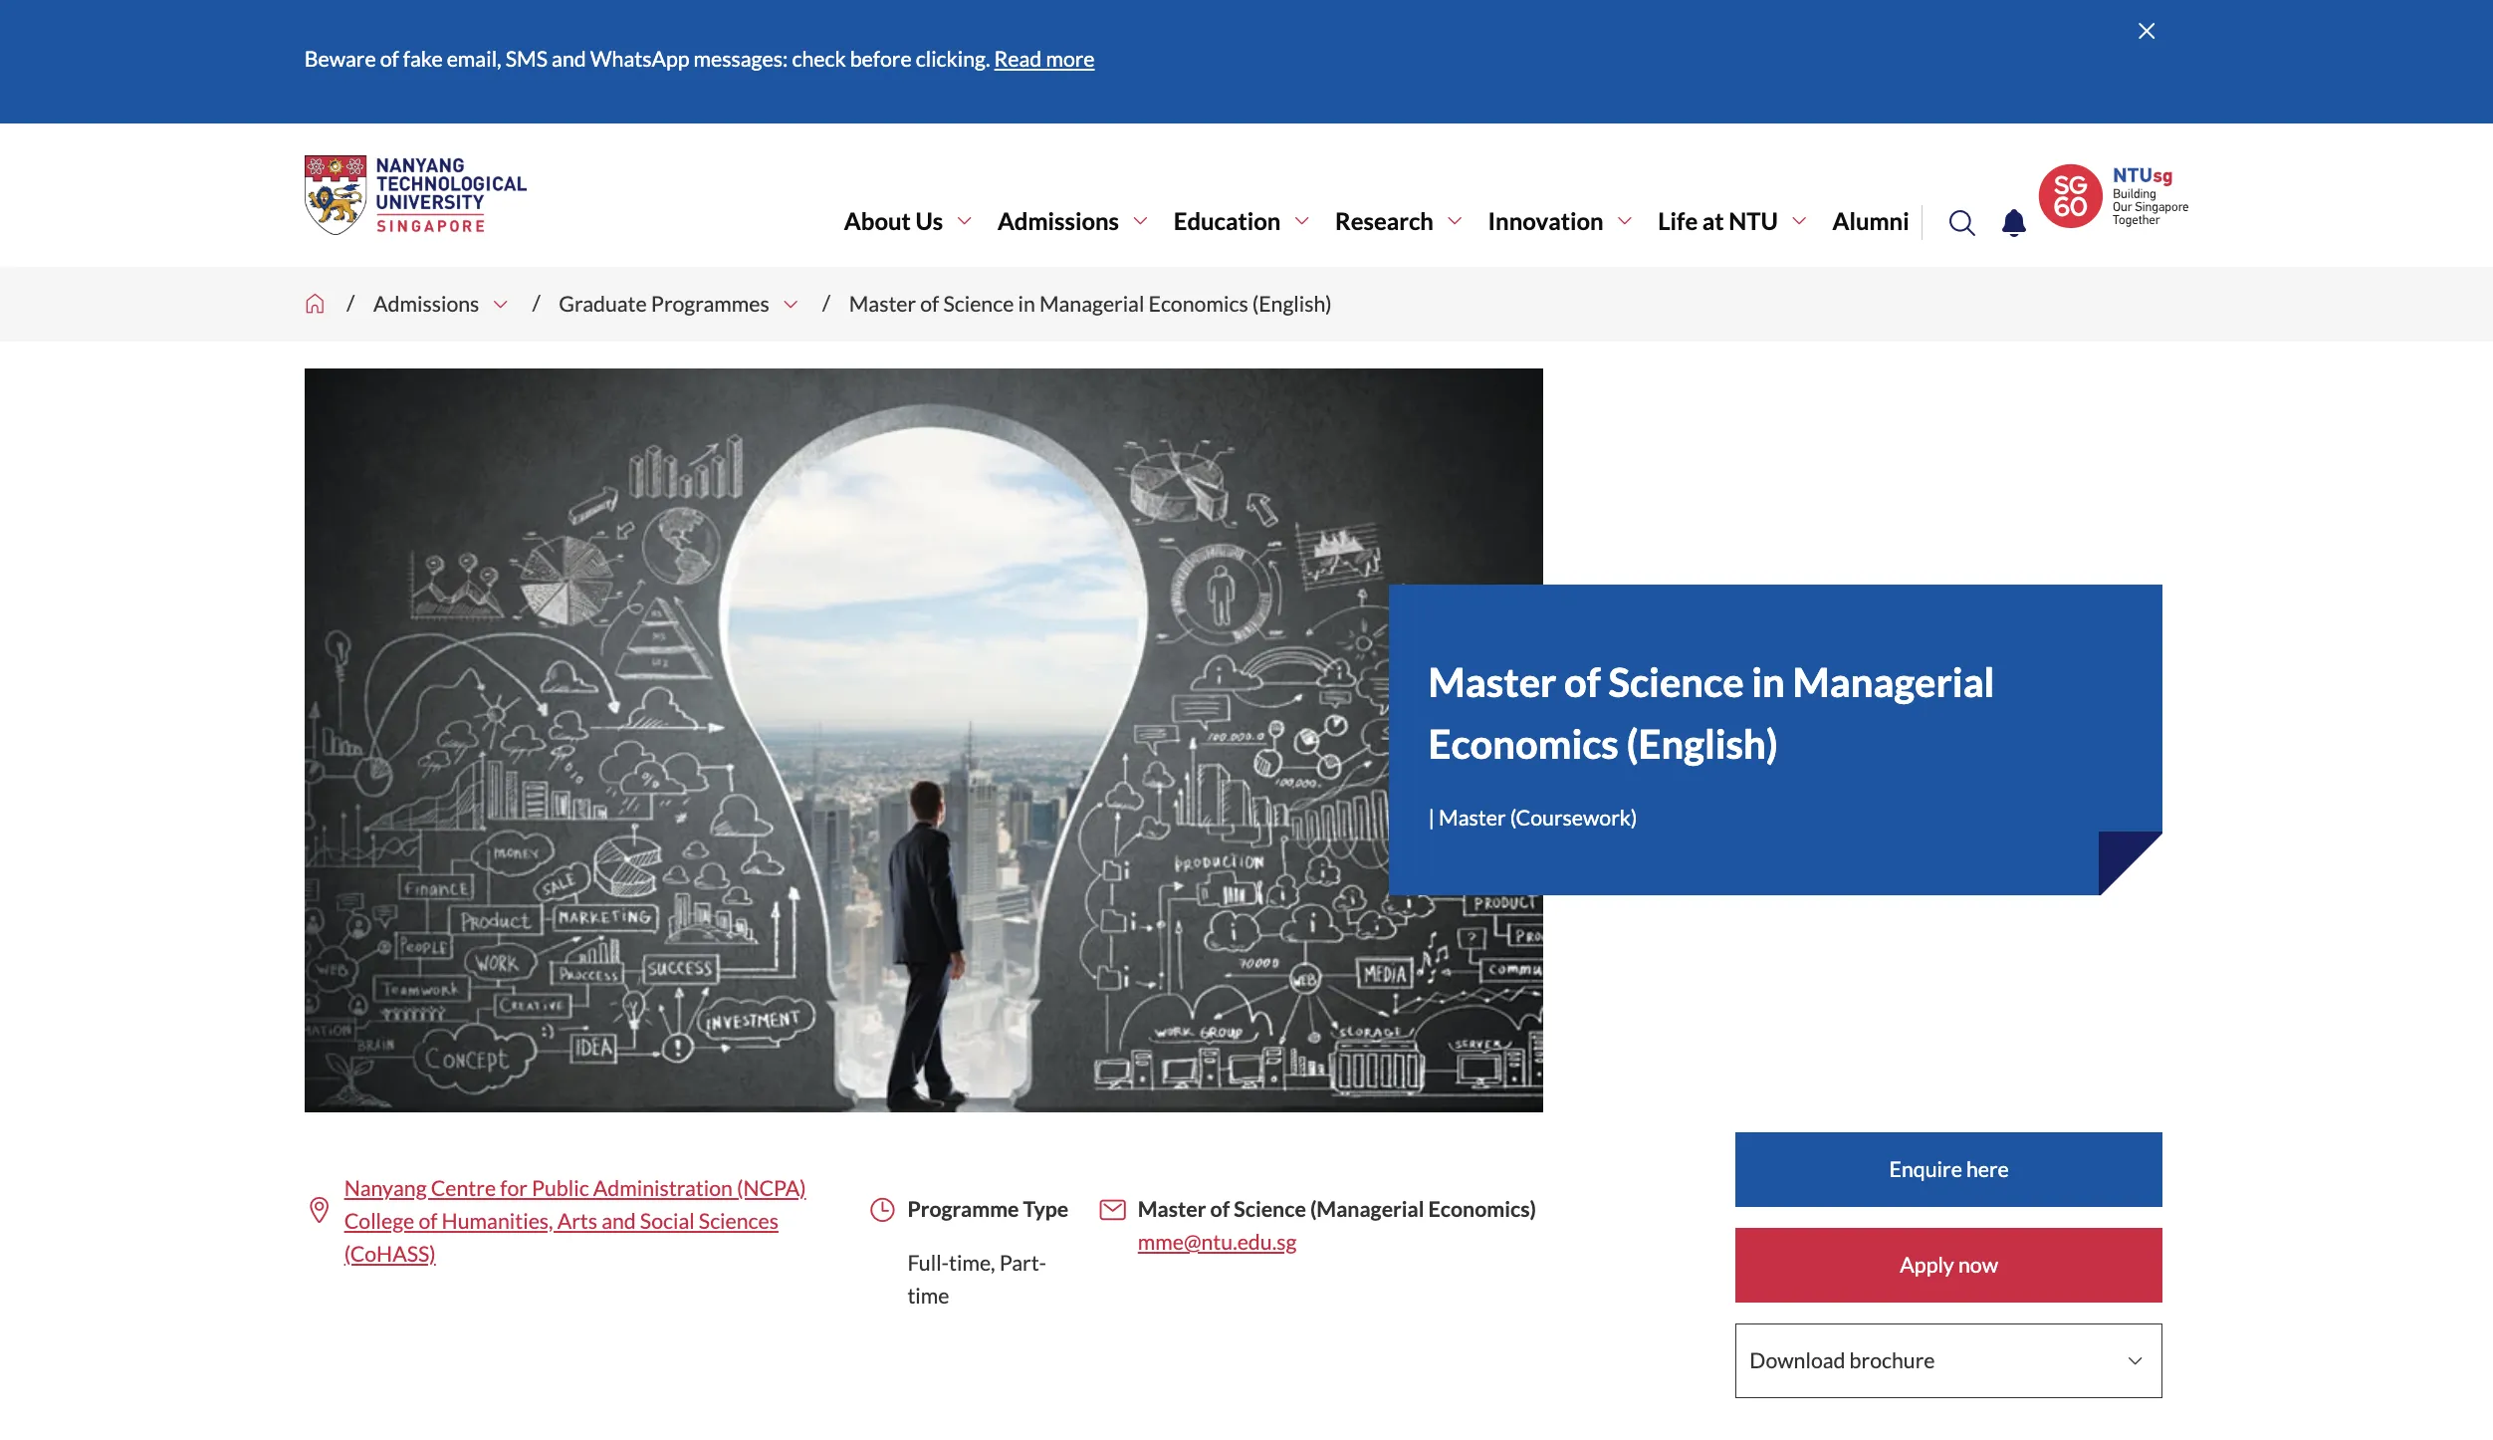The image size is (2493, 1440).
Task: Expand Graduate Programmes breadcrumb chevron
Action: point(791,305)
